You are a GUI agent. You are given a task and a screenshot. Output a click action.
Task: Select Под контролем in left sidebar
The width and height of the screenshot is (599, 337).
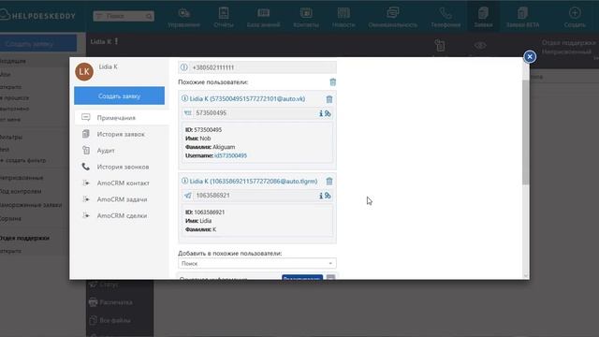pos(21,191)
